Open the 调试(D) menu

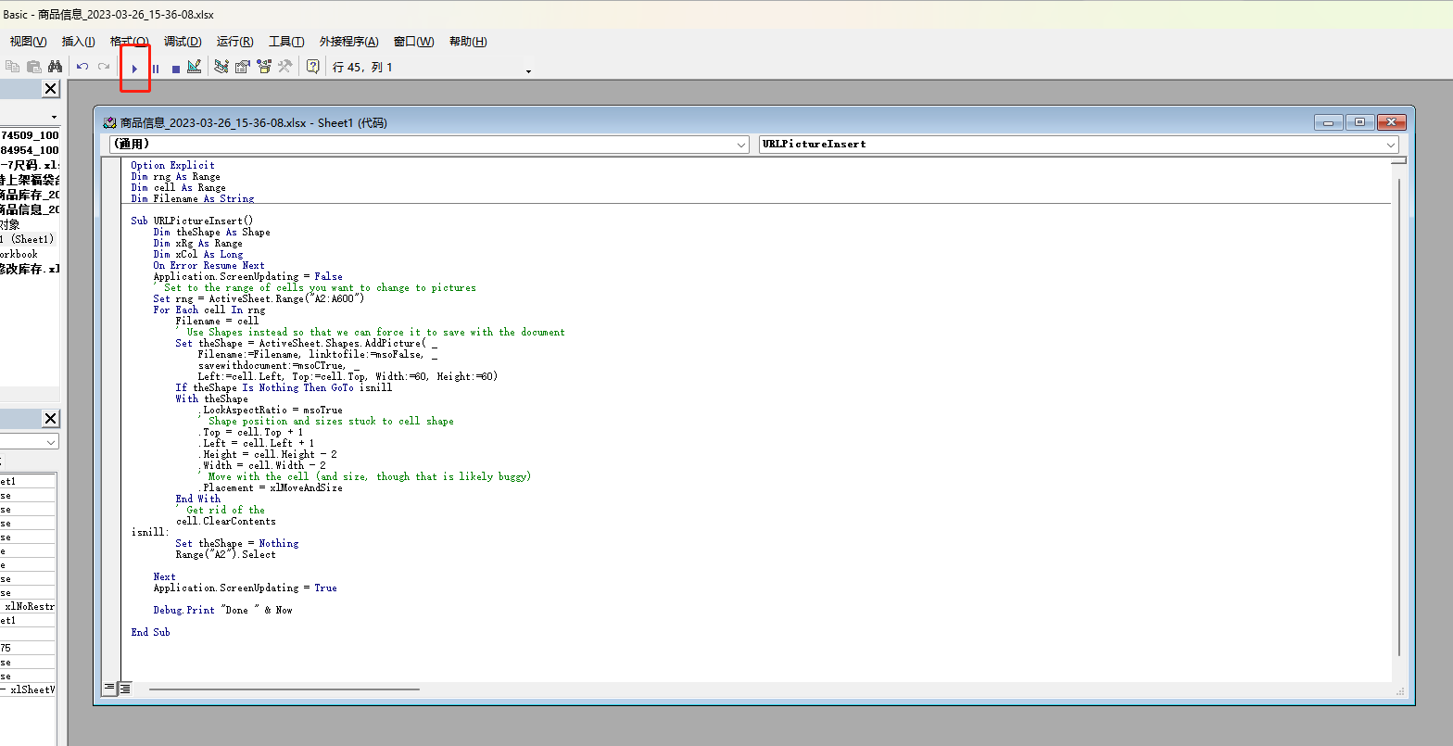183,42
